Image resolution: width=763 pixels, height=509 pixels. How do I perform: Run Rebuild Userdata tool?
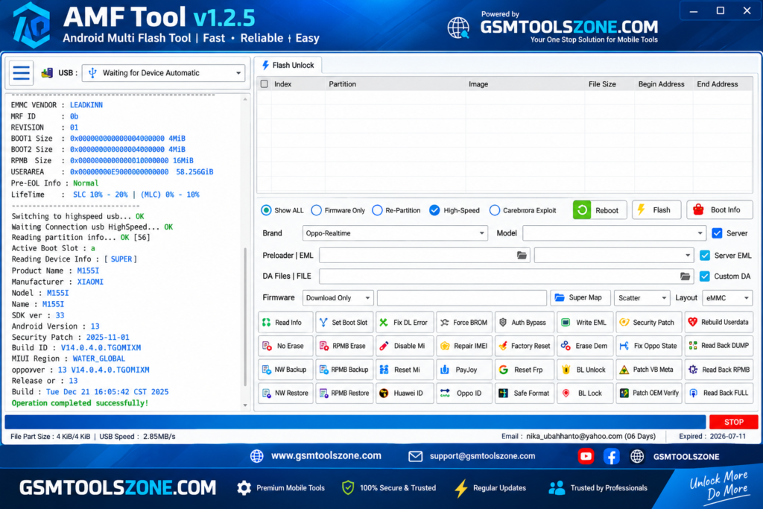tap(718, 322)
